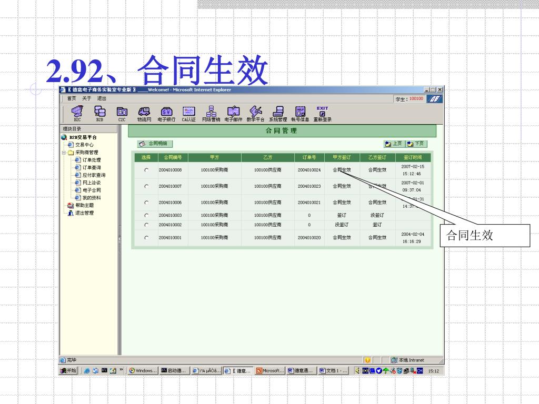The image size is (539, 404).
Task: Collapse the sidebar with the splitter arrow
Action: (x=119, y=239)
